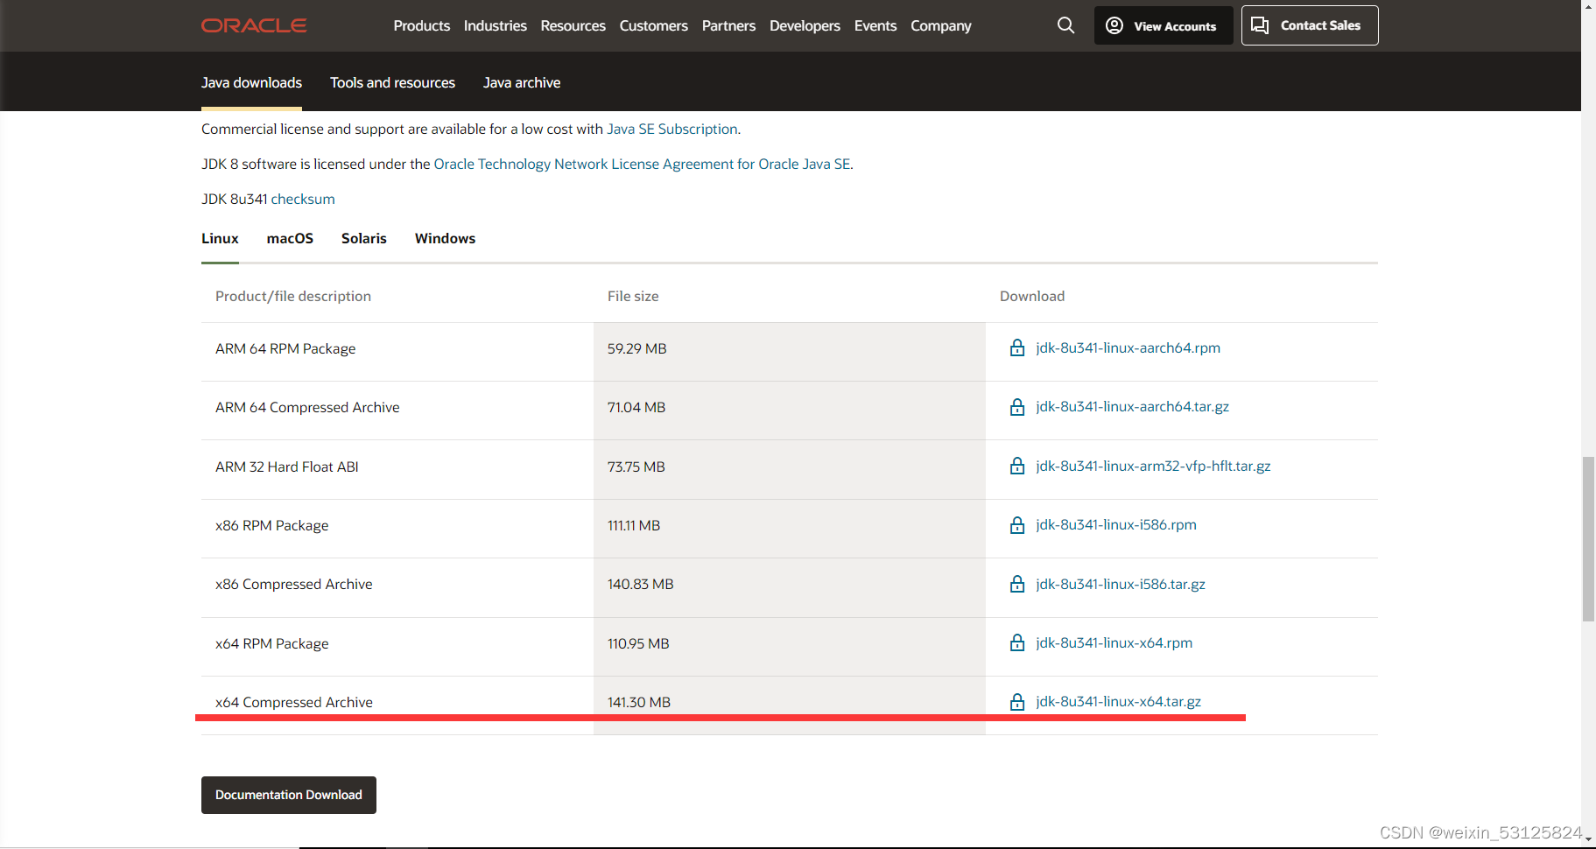Click lock icon for jdk-8u341-linux-aarch64.rpm
This screenshot has height=849, width=1596.
tap(1017, 347)
